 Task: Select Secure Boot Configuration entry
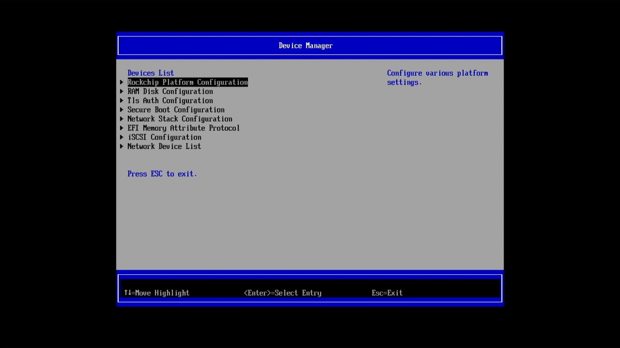click(x=176, y=110)
